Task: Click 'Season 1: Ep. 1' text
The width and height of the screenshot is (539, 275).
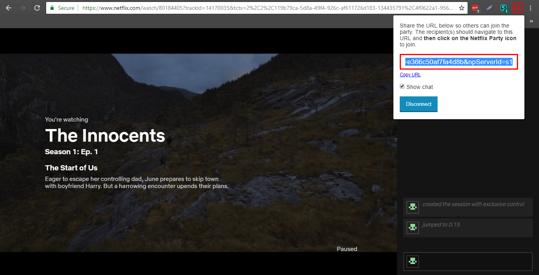Action: click(71, 152)
